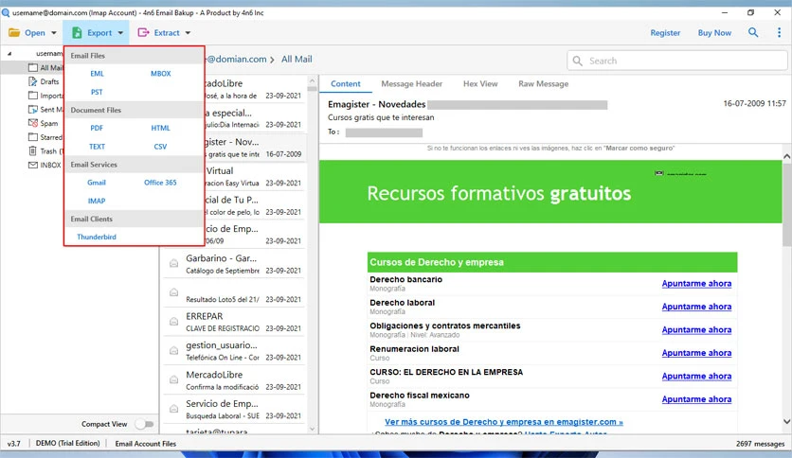This screenshot has height=458, width=792.
Task: Click breadcrumb chevron before All Mail
Action: [272, 60]
